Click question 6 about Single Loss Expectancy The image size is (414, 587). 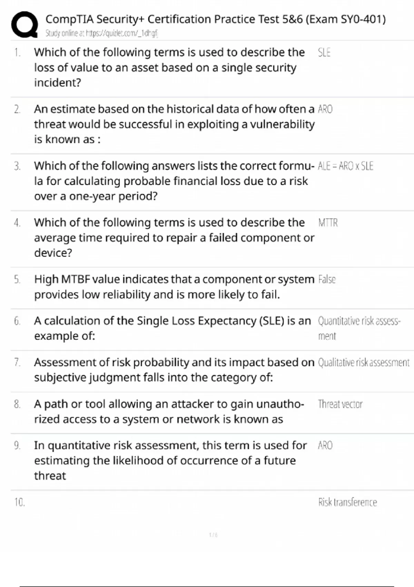coord(172,328)
